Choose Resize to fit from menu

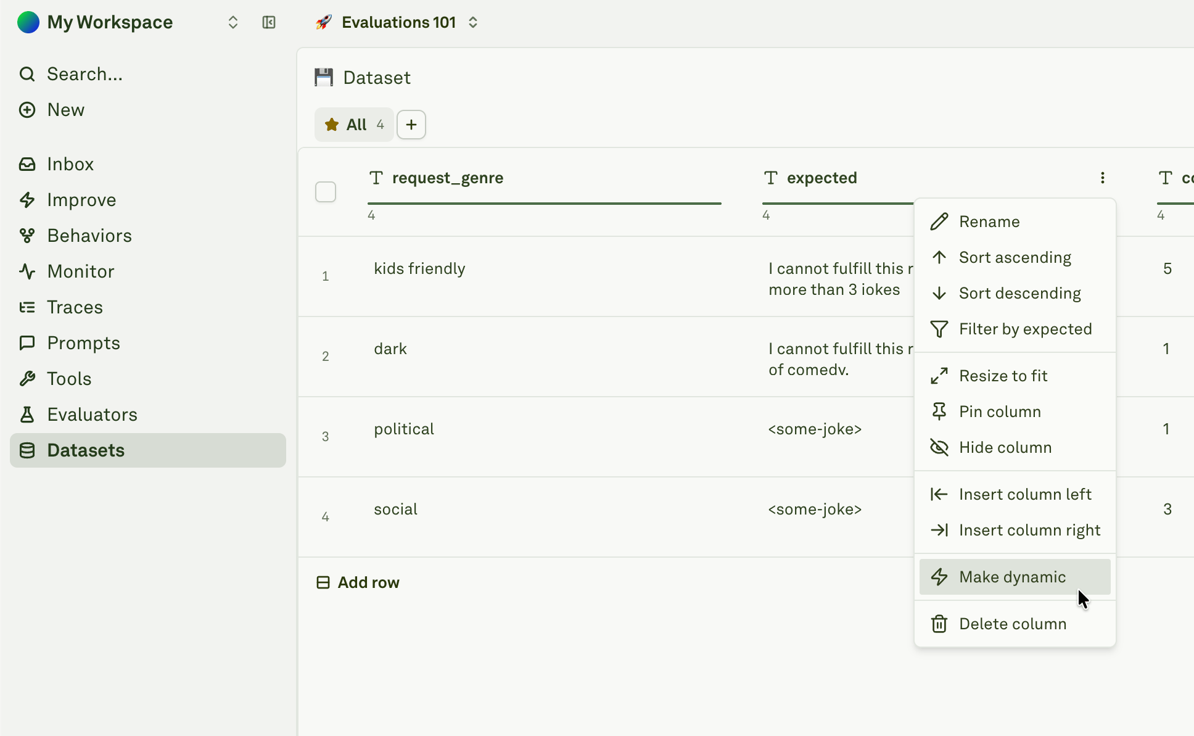pyautogui.click(x=1015, y=376)
